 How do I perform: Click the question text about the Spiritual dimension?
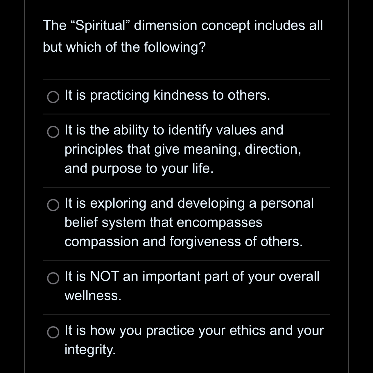click(x=182, y=35)
